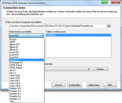The image size is (122, 103).
Task: Choose ODBC from the format list
Action: click(27, 42)
